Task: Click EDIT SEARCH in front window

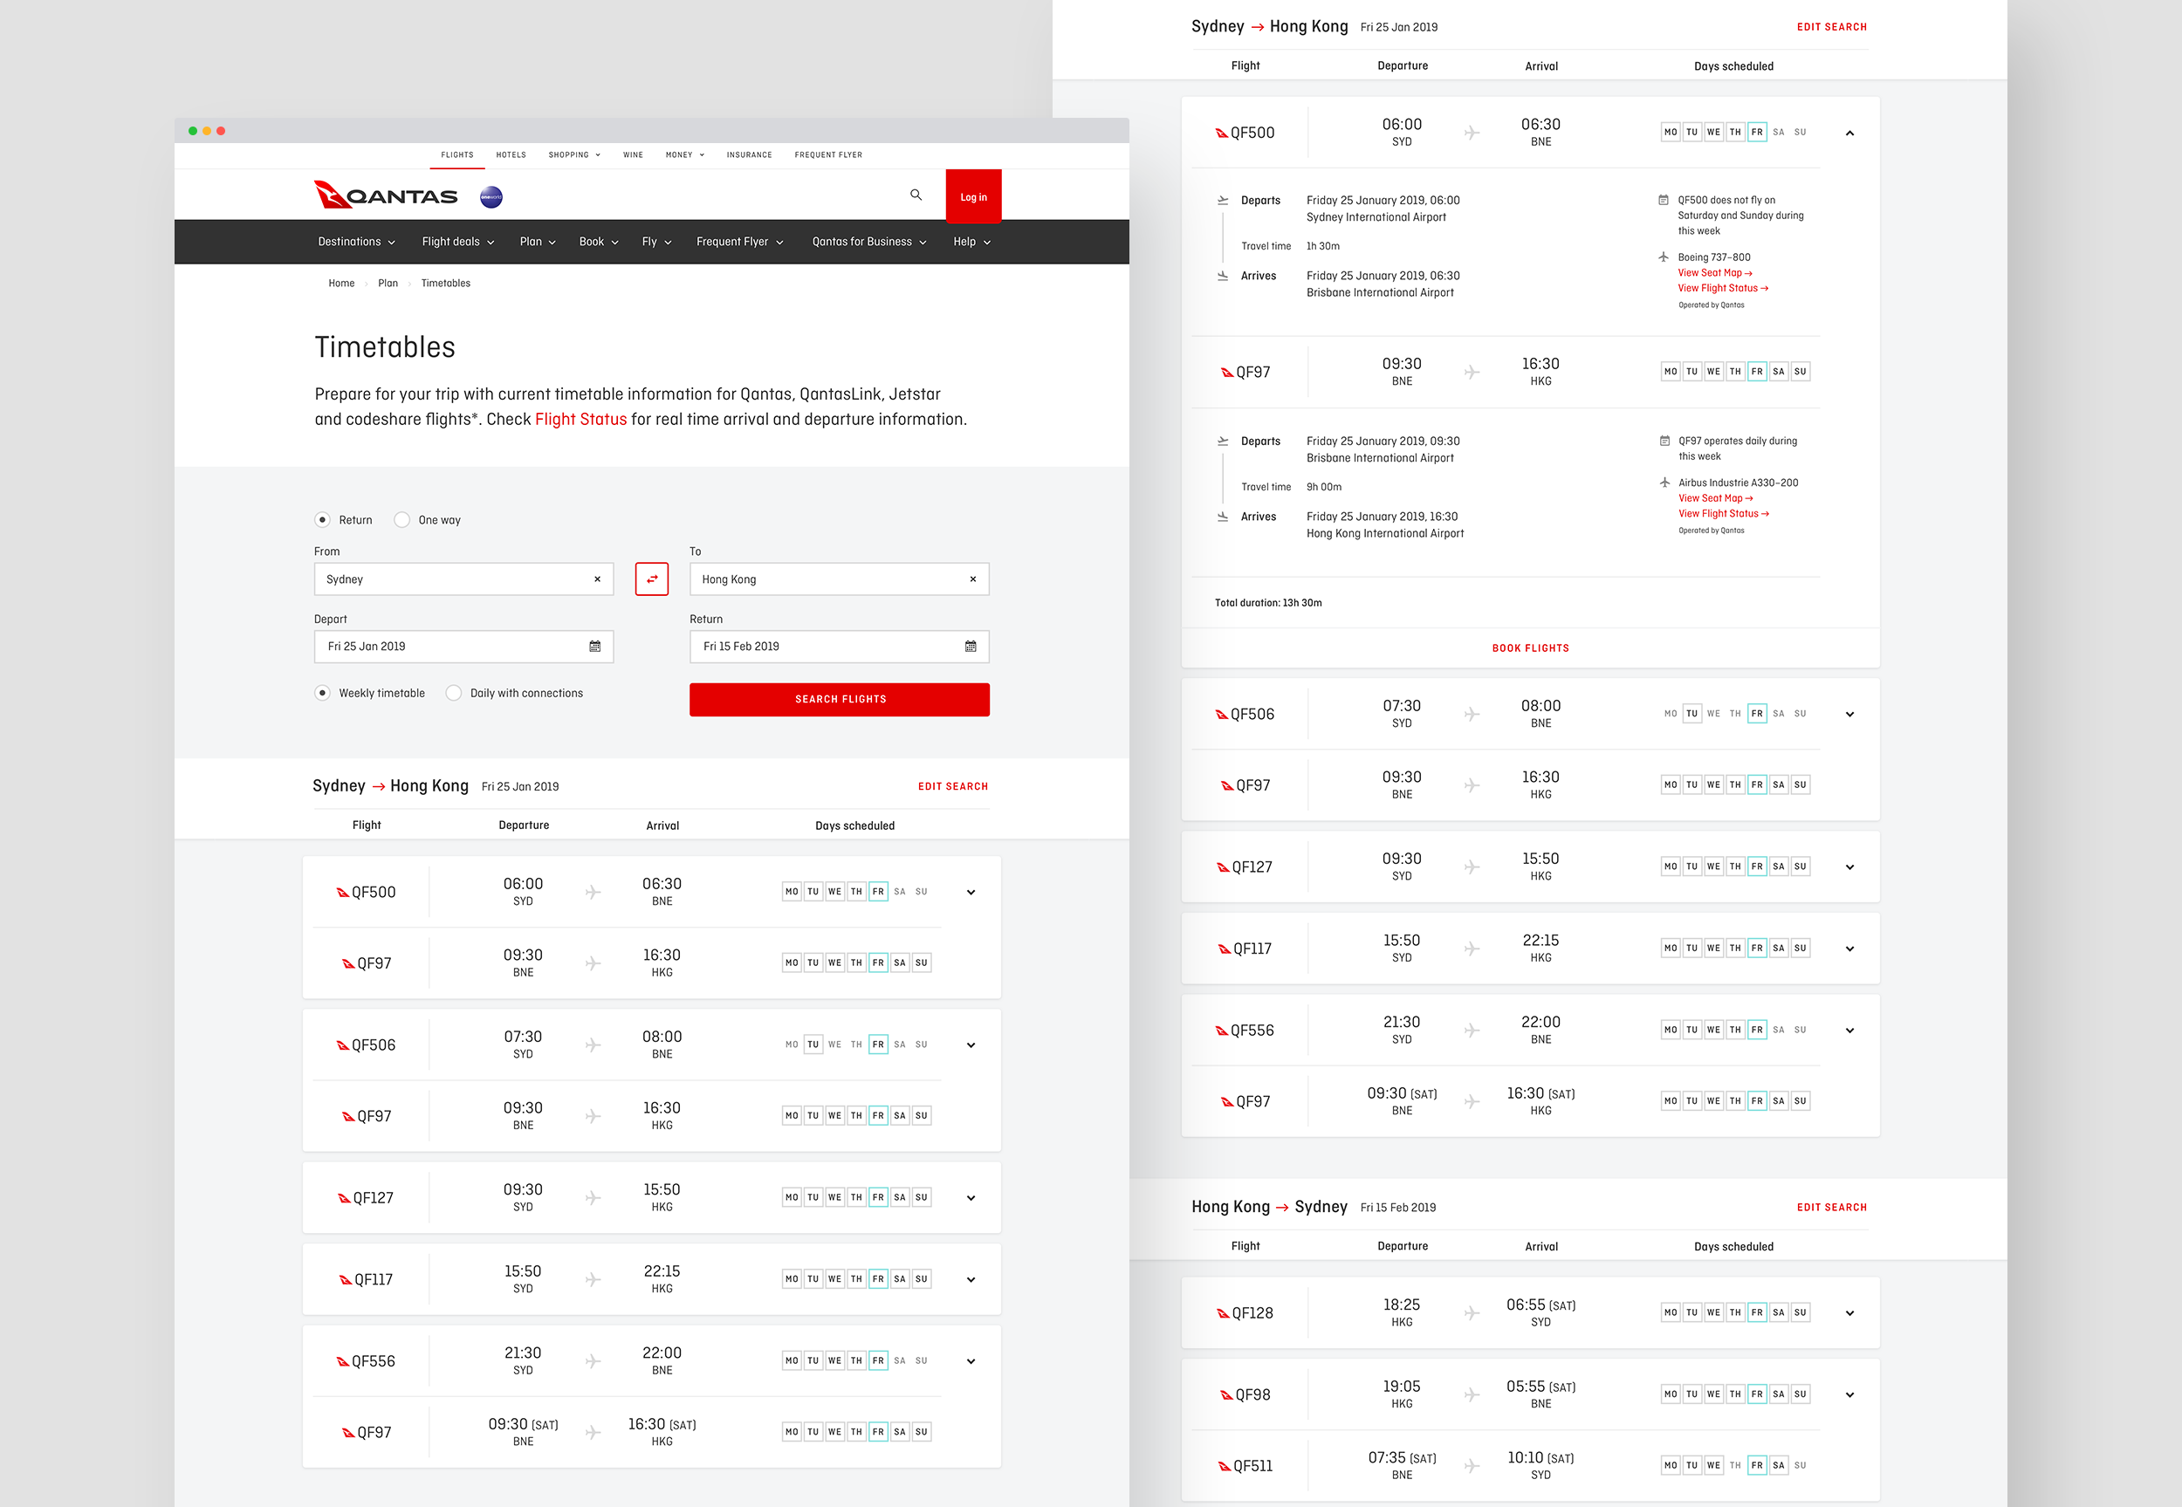Action: 953,786
